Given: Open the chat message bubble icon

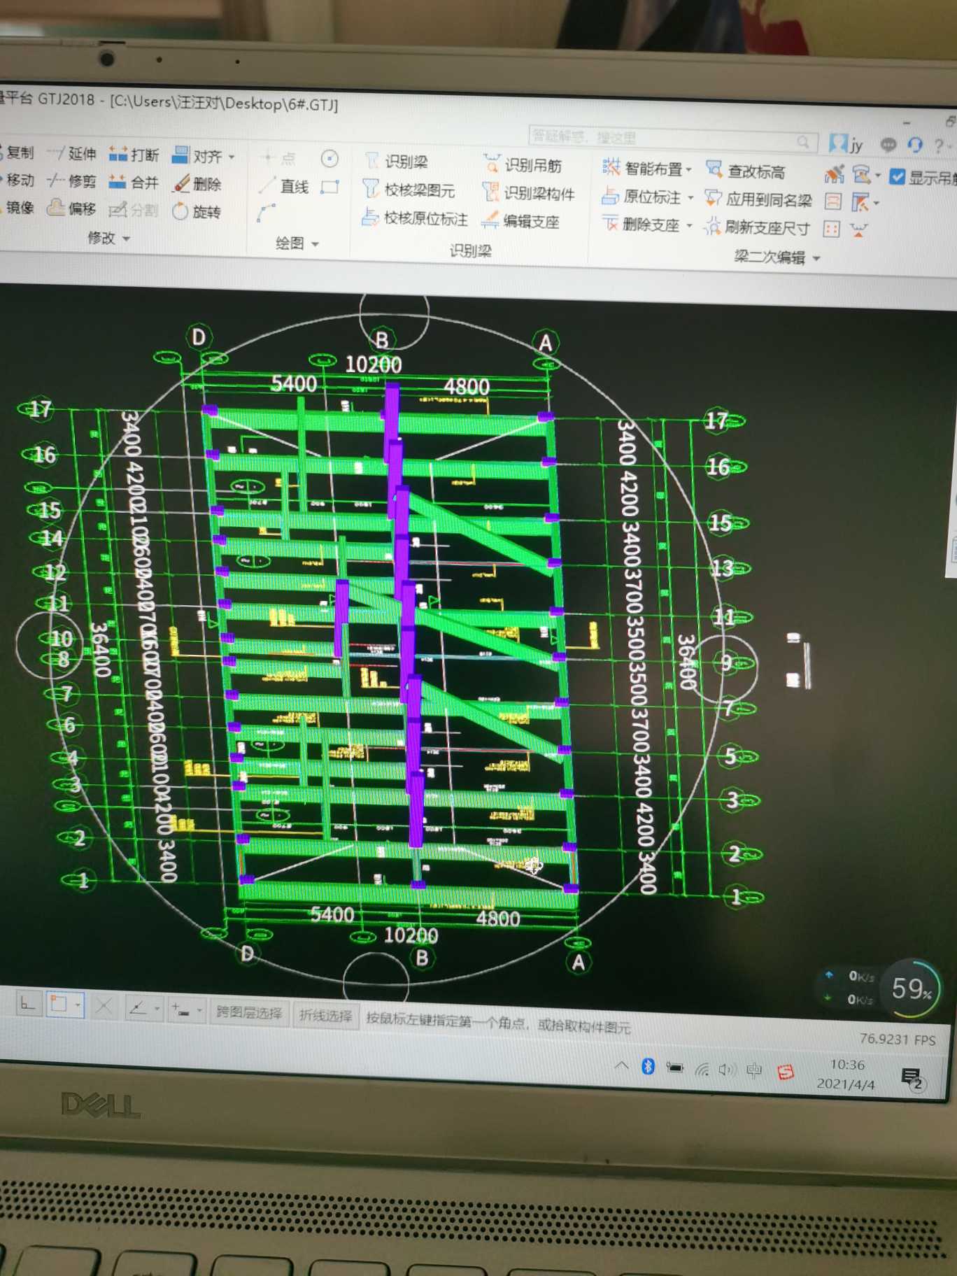Looking at the screenshot, I should tap(888, 145).
